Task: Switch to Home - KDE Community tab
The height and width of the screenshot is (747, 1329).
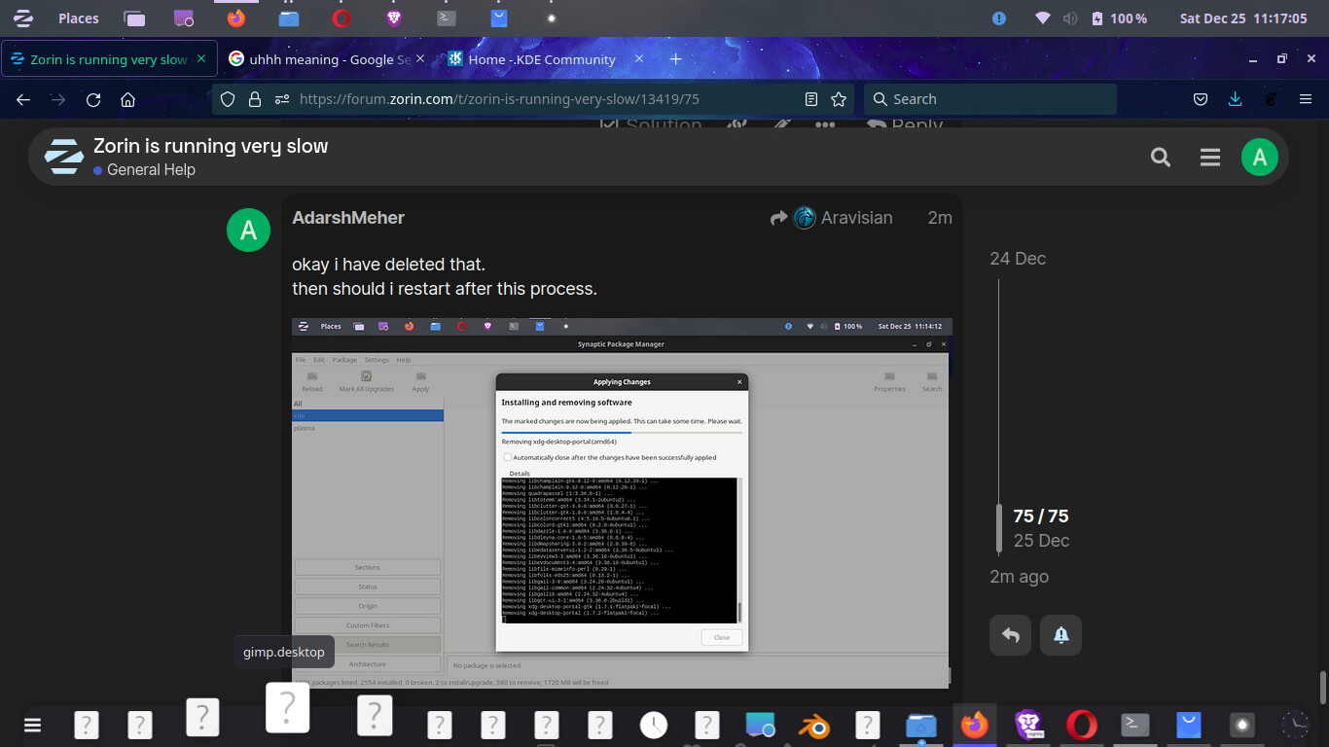Action: [541, 59]
